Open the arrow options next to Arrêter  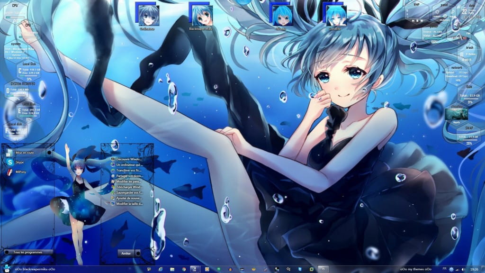tap(138, 253)
